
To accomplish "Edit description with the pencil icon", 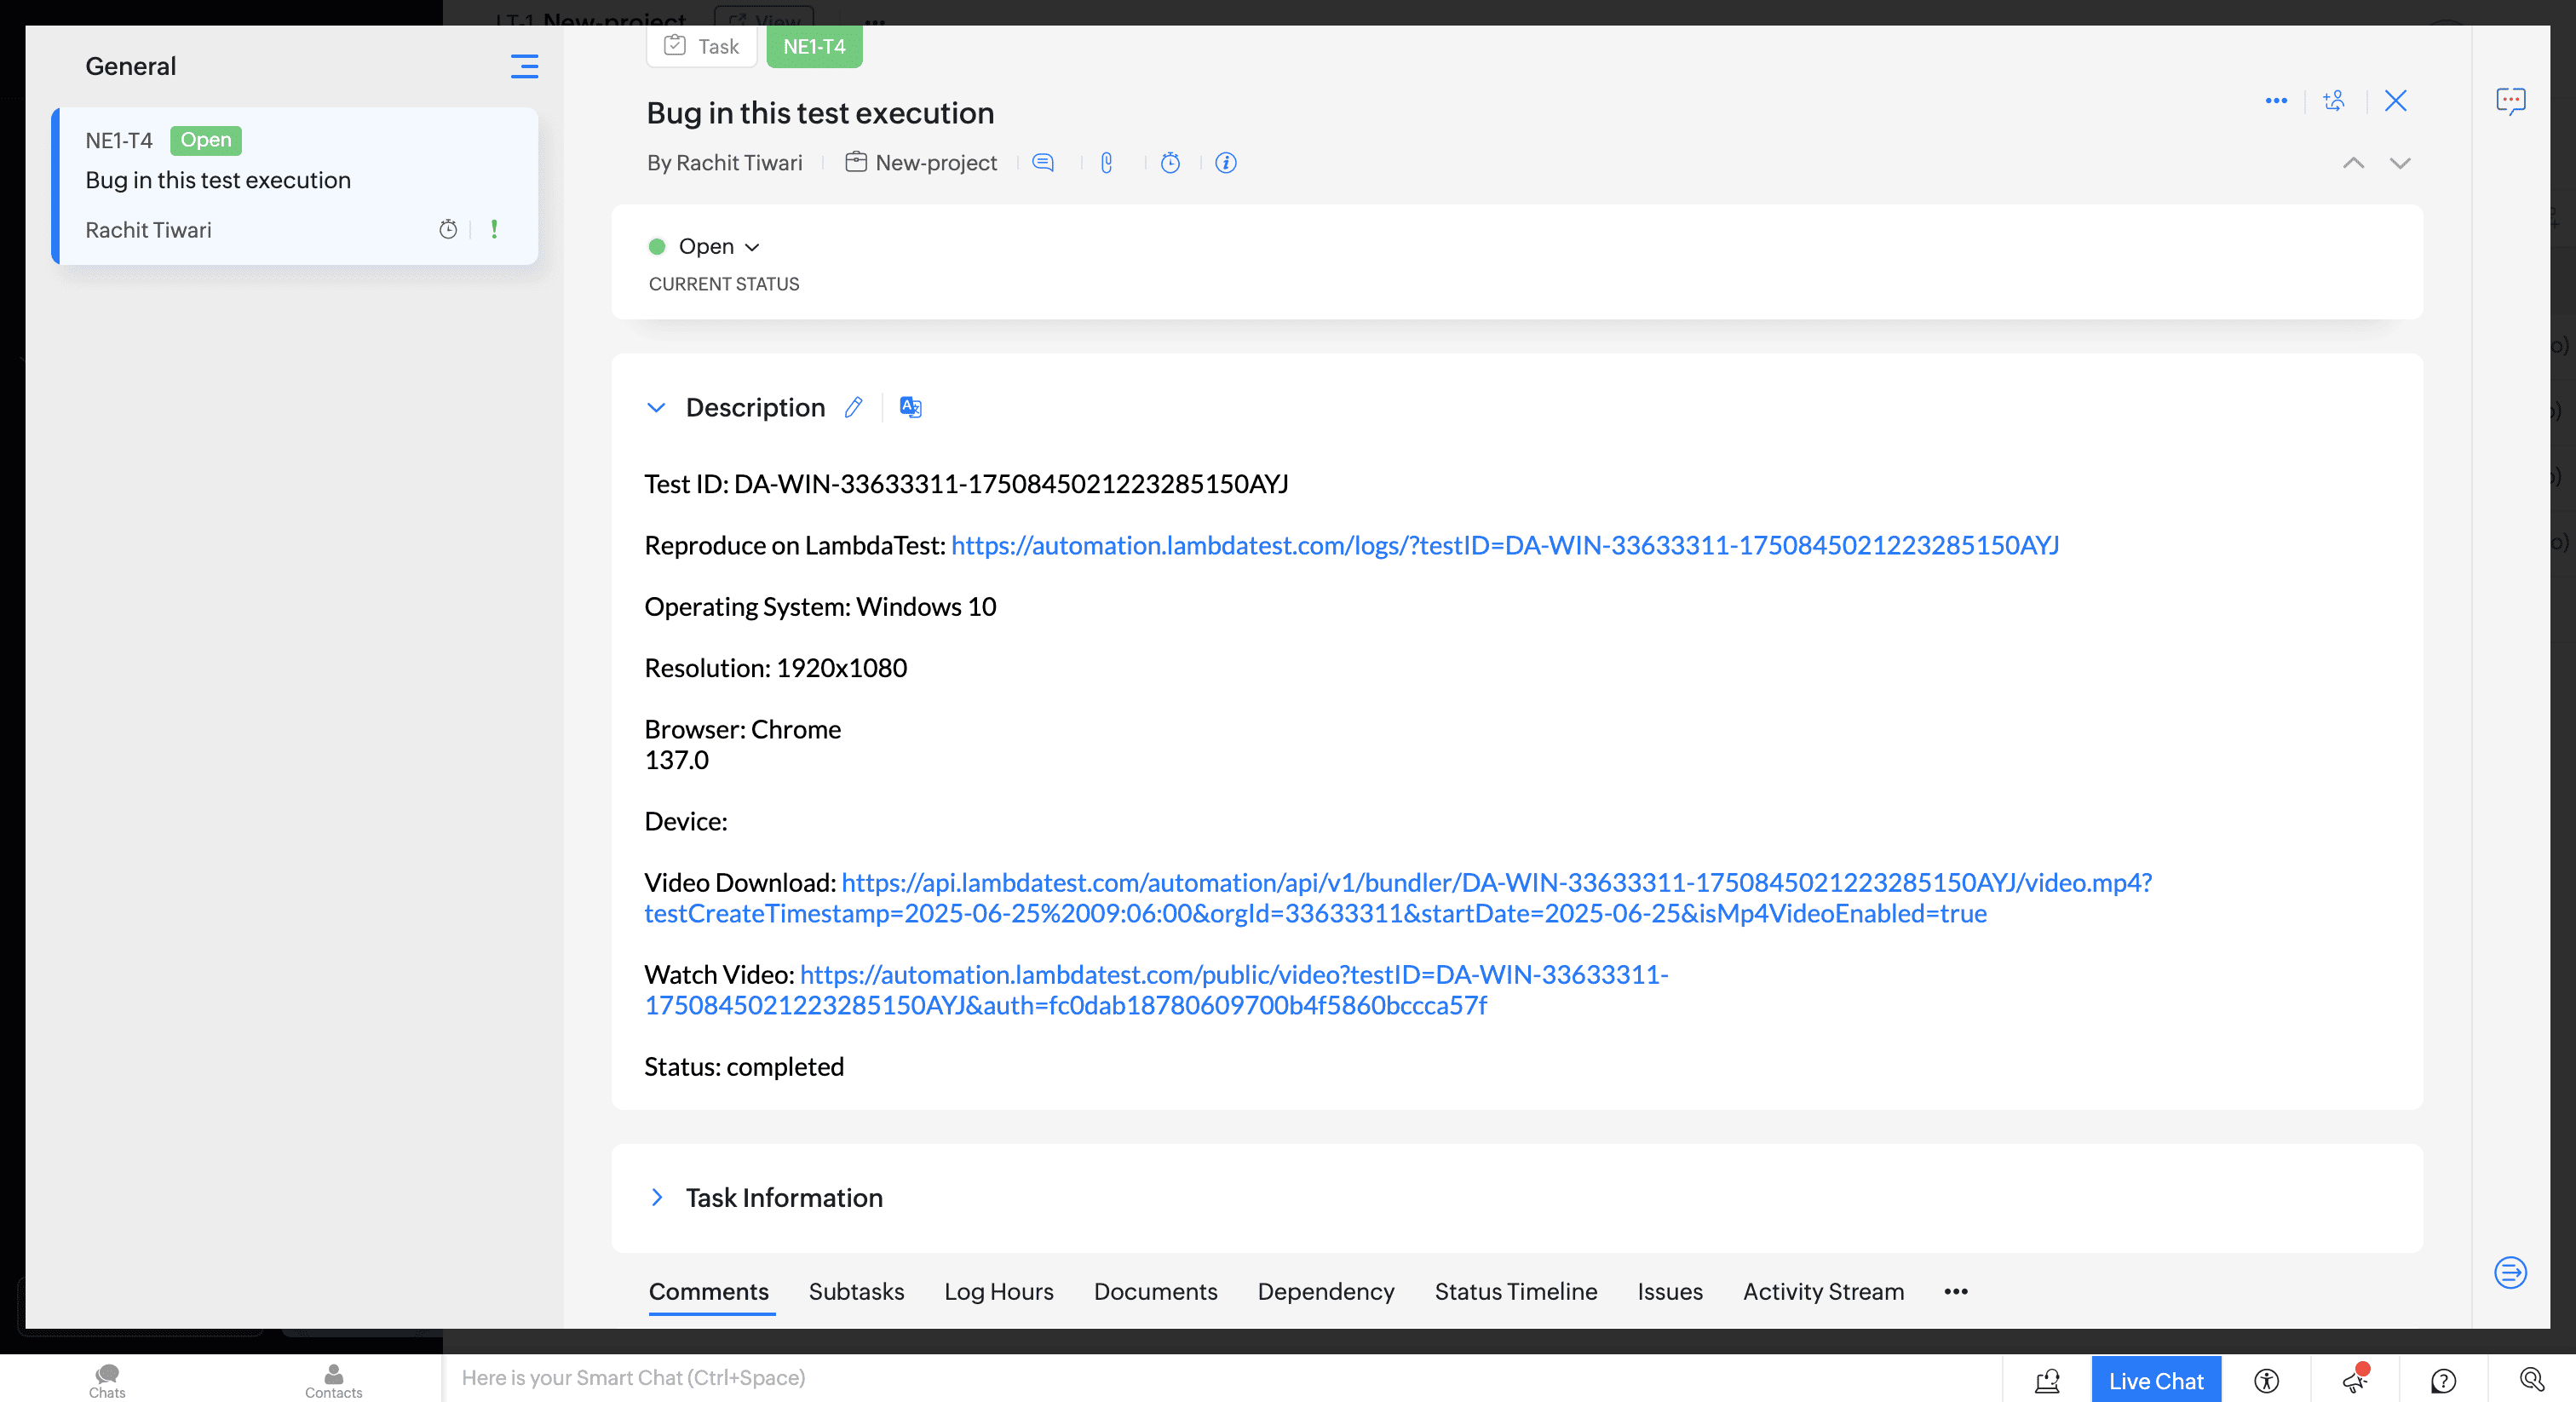I will click(853, 407).
